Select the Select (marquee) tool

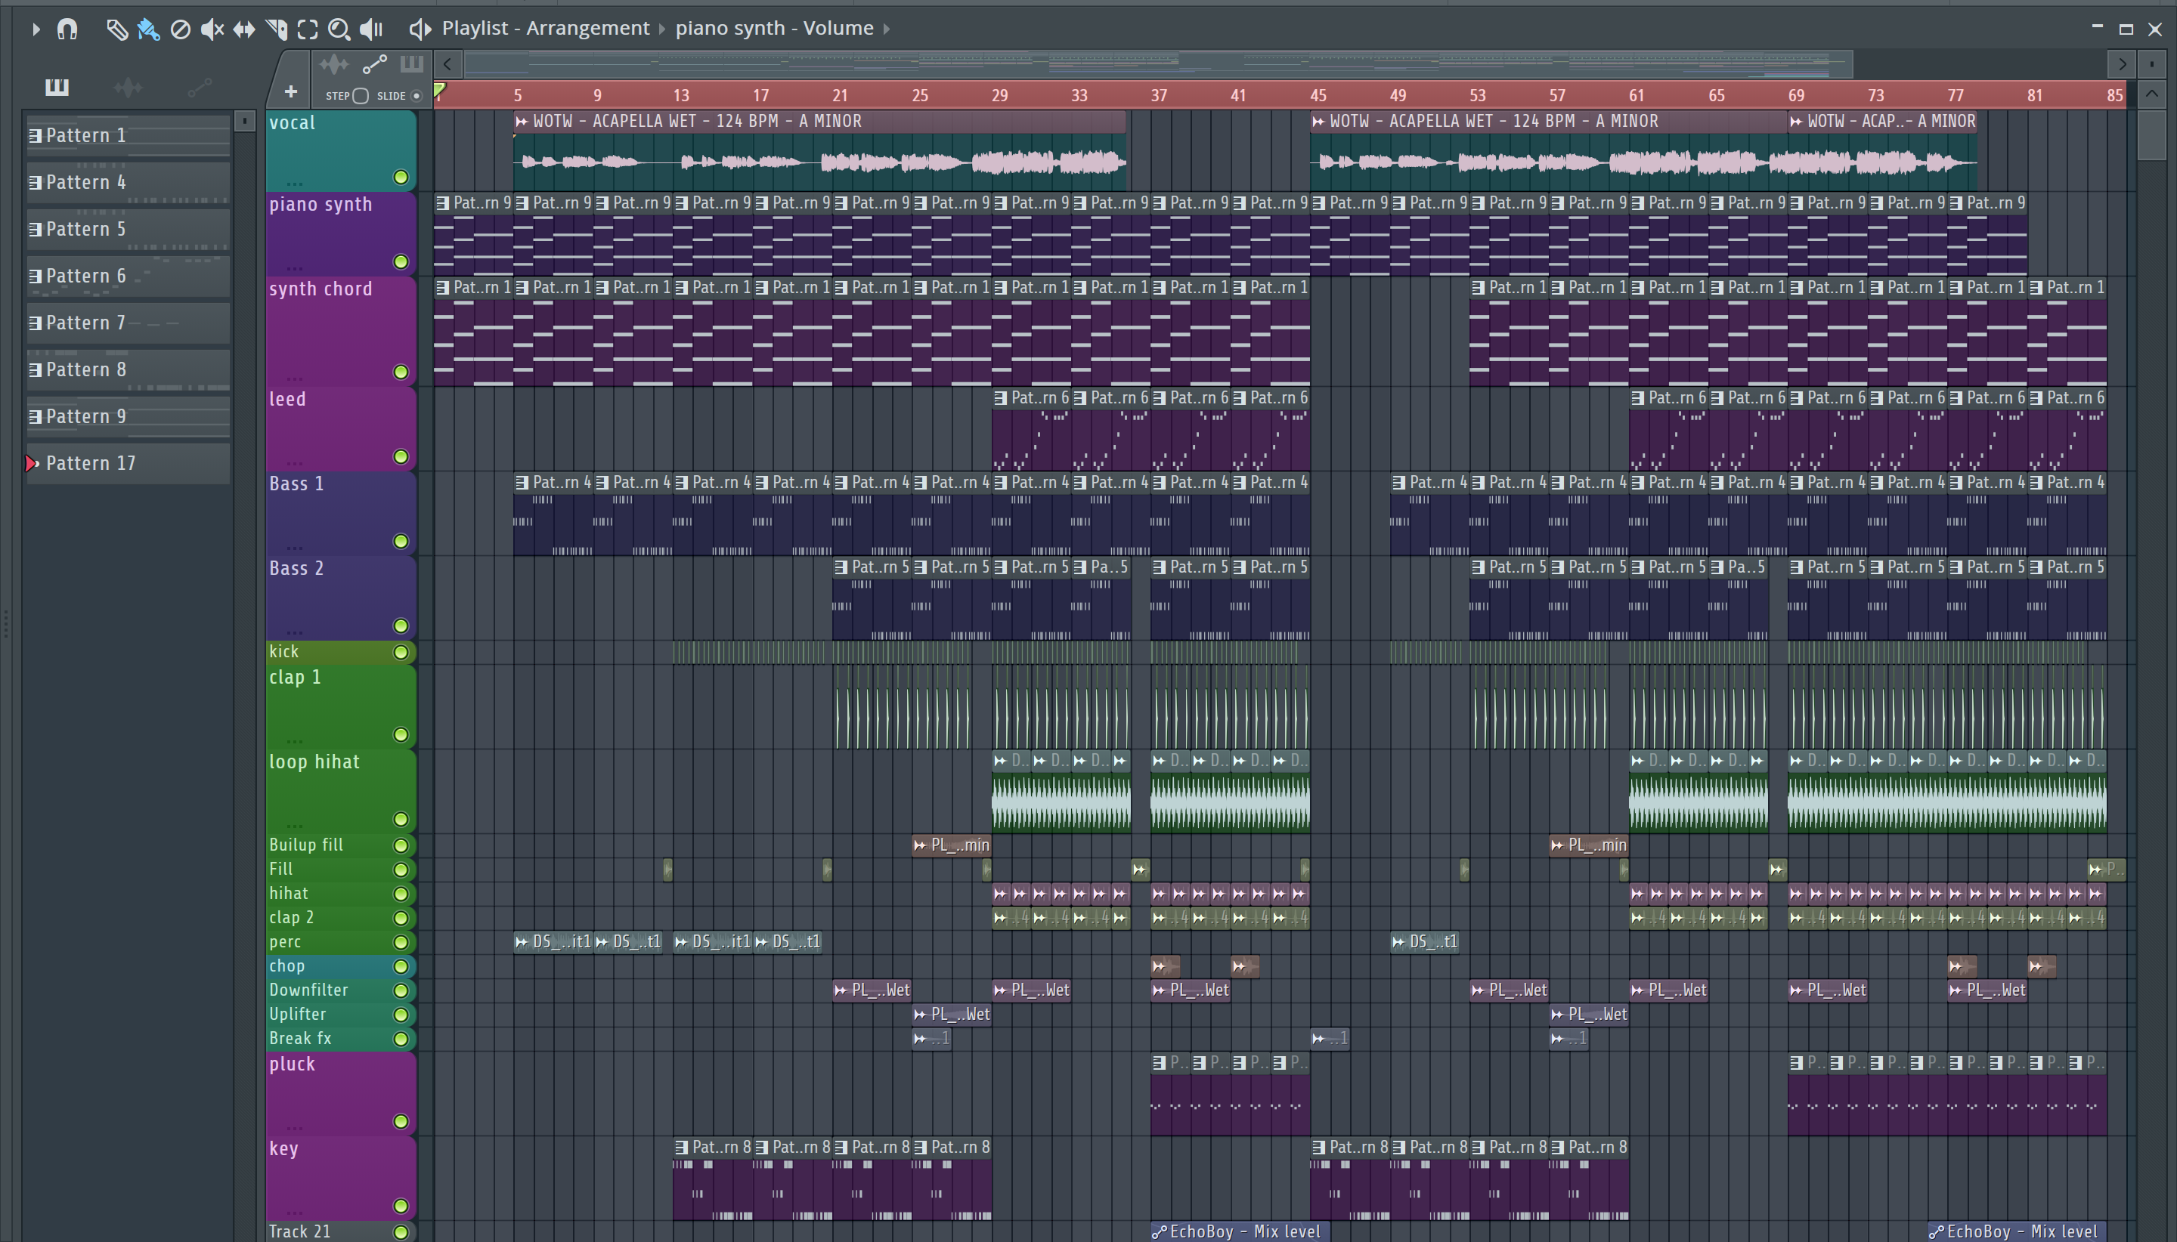pos(308,29)
